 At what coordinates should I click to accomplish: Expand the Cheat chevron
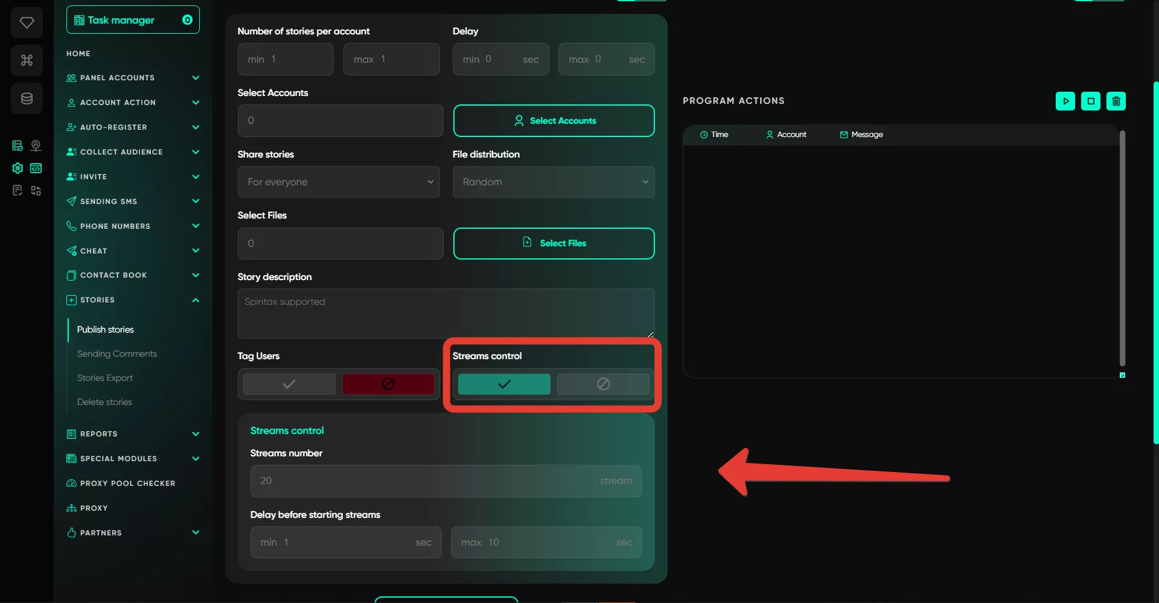coord(196,250)
